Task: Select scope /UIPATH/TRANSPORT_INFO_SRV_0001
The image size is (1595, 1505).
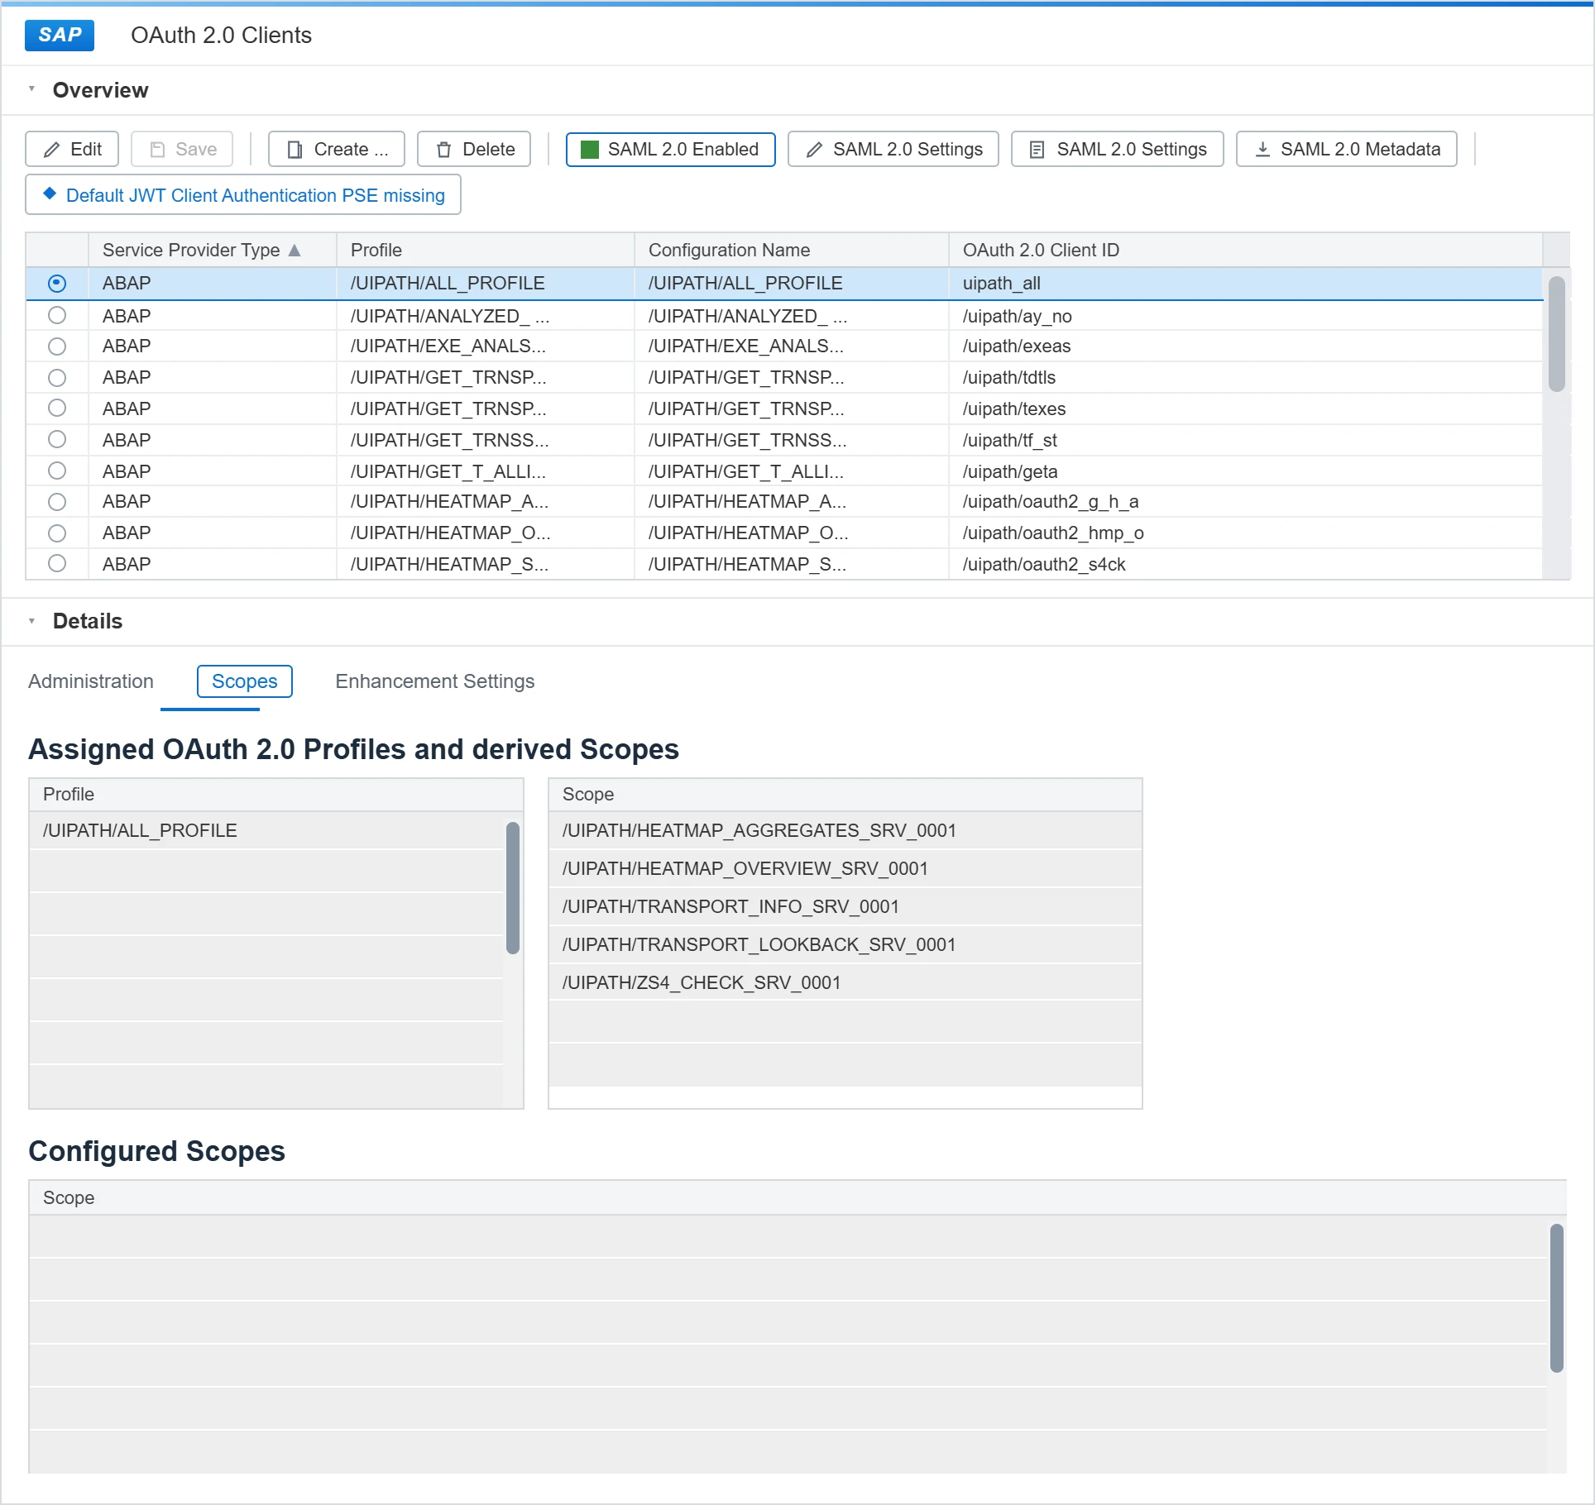Action: [x=845, y=906]
